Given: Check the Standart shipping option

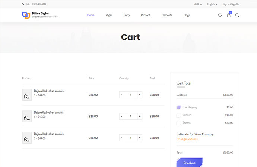Looking at the screenshot, I should pyautogui.click(x=179, y=115).
